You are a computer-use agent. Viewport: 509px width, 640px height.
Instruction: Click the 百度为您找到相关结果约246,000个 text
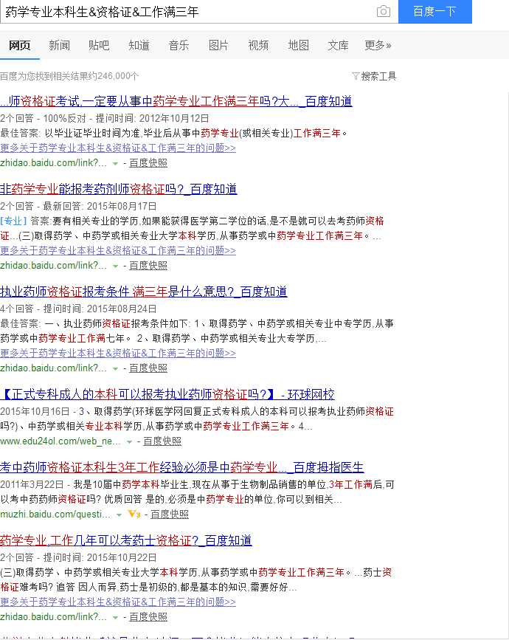[x=69, y=76]
